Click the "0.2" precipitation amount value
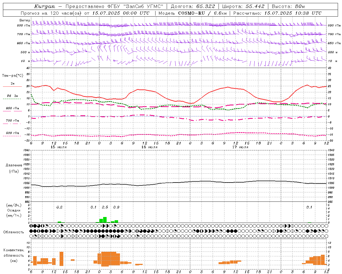Image resolution: width=342 pixels, height=274 pixels. [x=59, y=207]
